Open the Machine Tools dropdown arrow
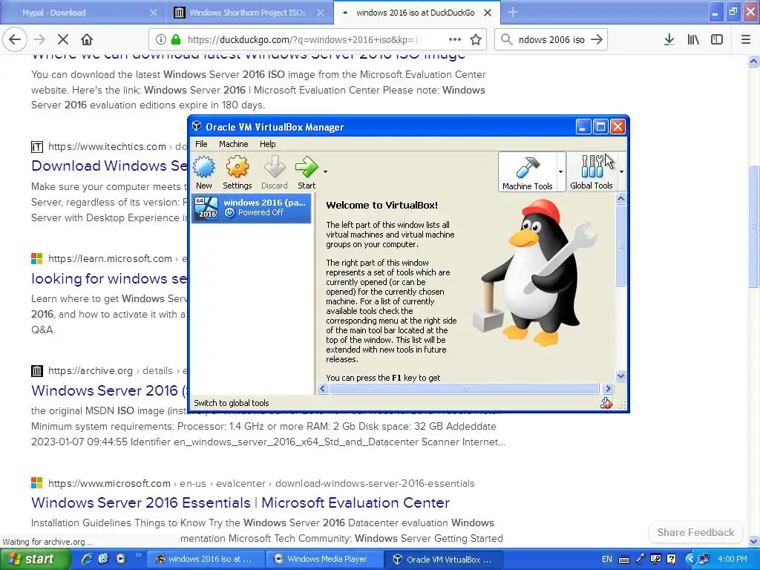 point(561,171)
